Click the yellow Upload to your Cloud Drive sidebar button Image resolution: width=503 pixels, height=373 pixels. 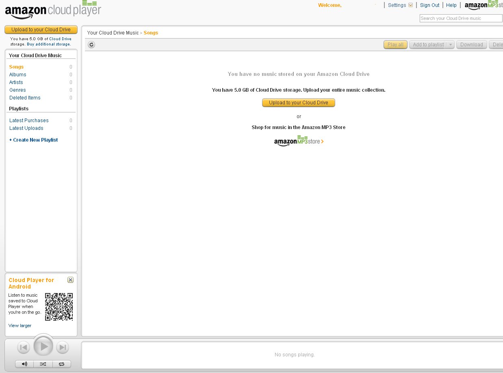click(41, 30)
